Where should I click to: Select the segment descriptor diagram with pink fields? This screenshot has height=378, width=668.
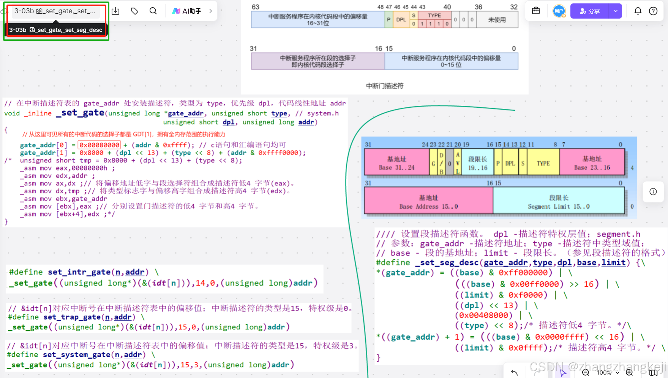pos(499,178)
